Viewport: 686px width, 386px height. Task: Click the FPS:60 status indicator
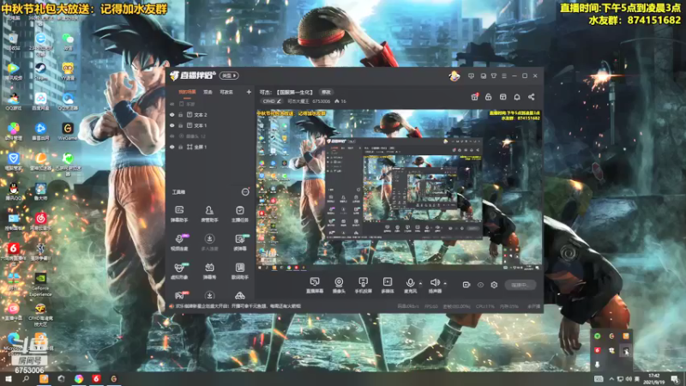(431, 306)
